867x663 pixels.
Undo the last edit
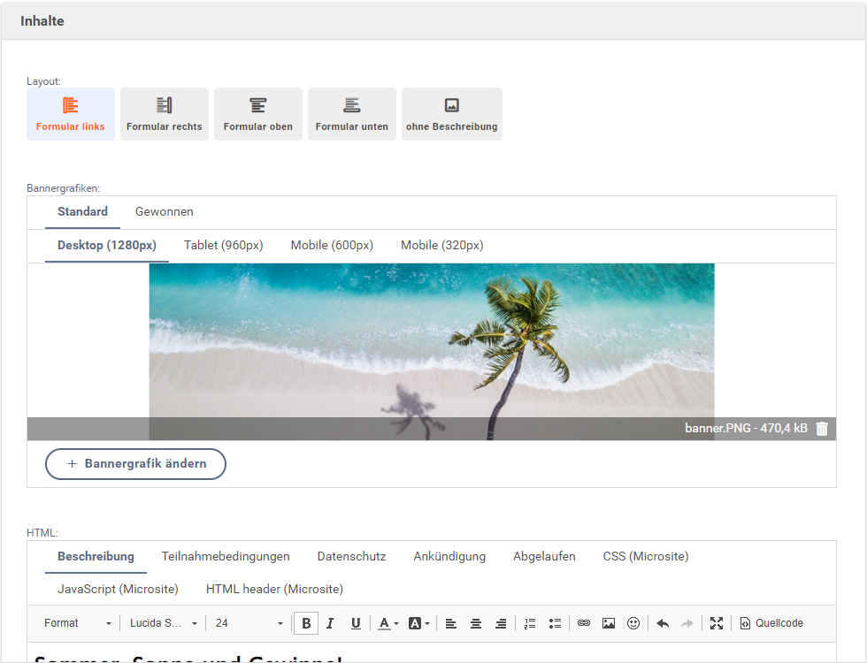coord(663,623)
